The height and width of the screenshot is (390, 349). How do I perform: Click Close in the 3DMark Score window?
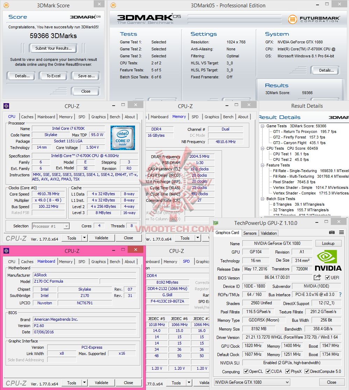click(86, 91)
